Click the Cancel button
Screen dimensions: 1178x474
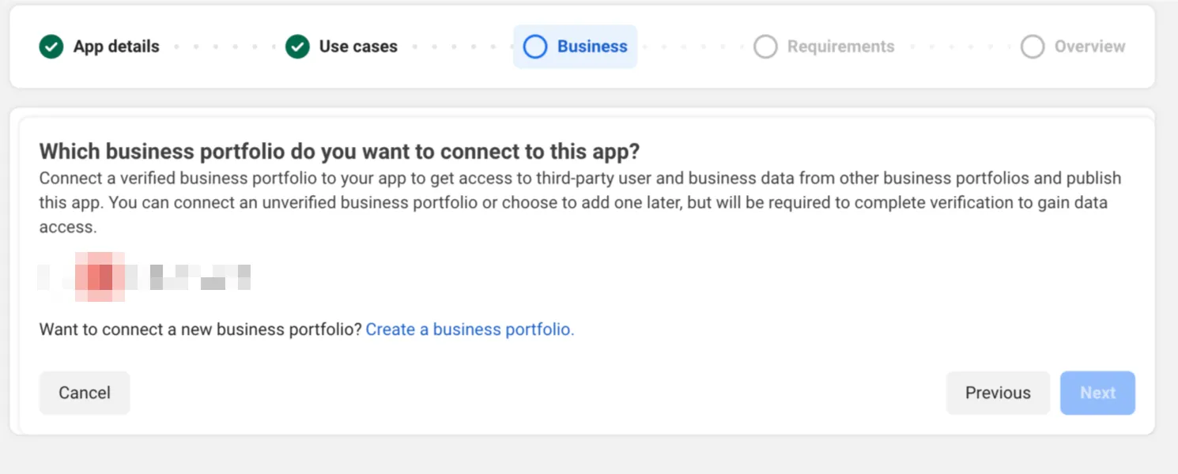click(x=85, y=393)
